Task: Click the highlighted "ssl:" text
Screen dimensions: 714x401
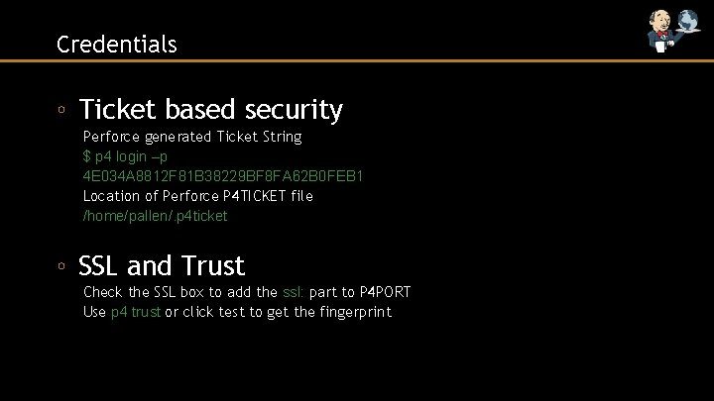Action: pos(294,292)
